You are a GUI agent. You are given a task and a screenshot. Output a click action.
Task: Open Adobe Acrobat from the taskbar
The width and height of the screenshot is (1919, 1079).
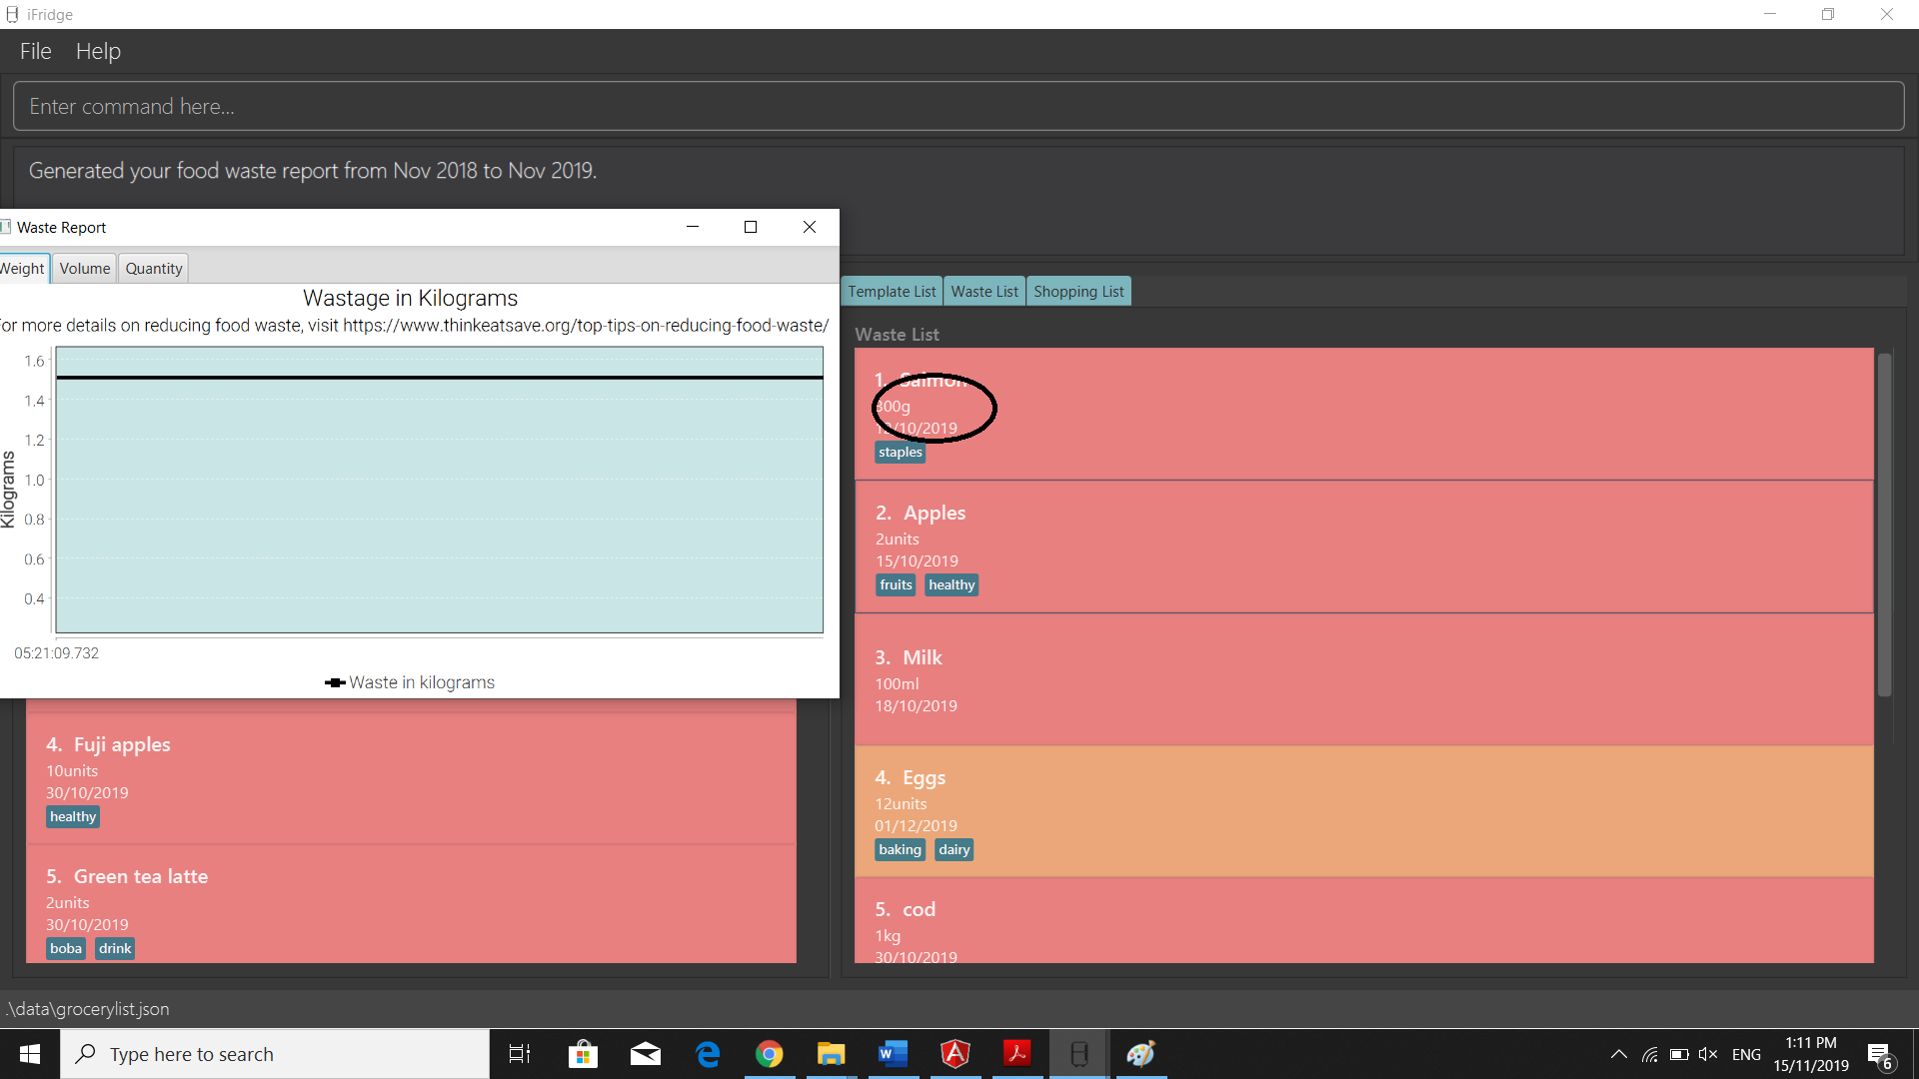pyautogui.click(x=1016, y=1054)
